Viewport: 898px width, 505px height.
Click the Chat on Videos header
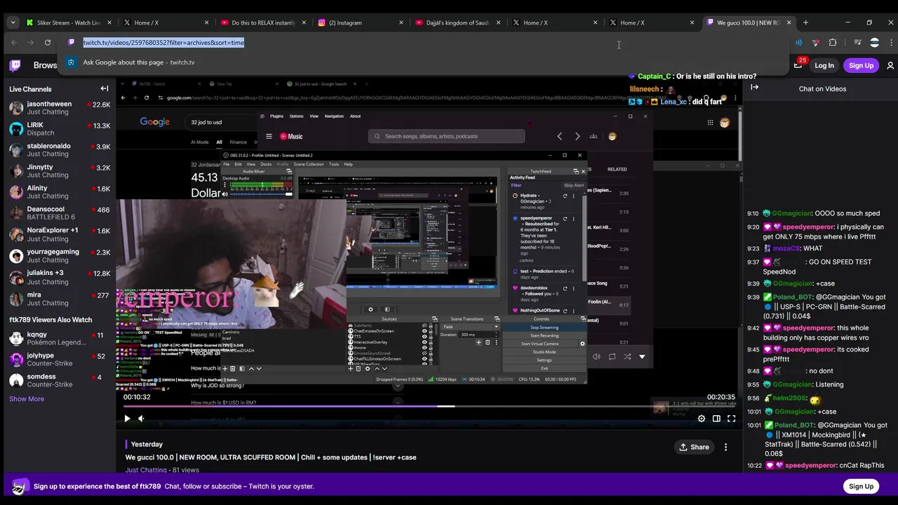click(822, 89)
